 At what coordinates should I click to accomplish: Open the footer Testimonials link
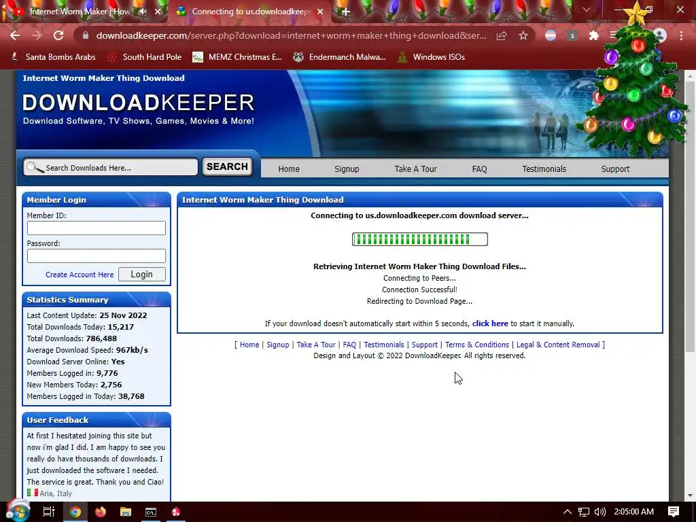tap(384, 345)
